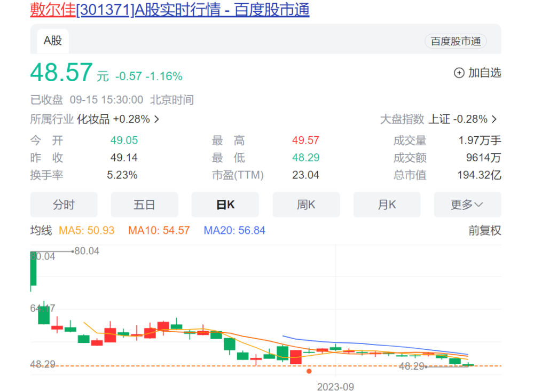Switch to the 周K weekly candlestick chart
Image resolution: width=534 pixels, height=391 pixels.
click(x=306, y=205)
